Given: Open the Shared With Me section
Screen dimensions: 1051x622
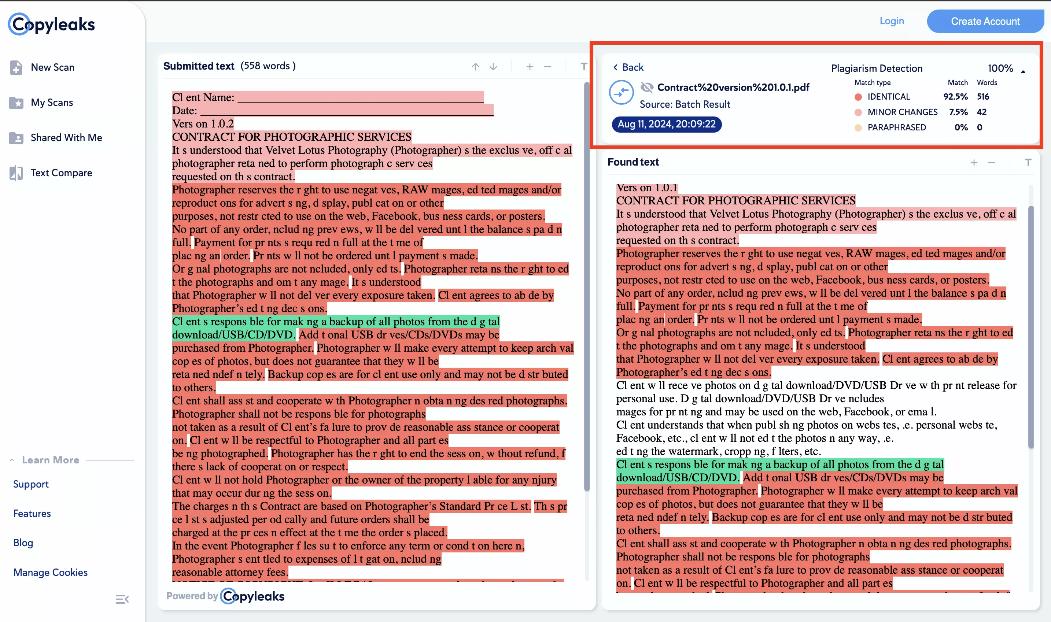Looking at the screenshot, I should [66, 137].
